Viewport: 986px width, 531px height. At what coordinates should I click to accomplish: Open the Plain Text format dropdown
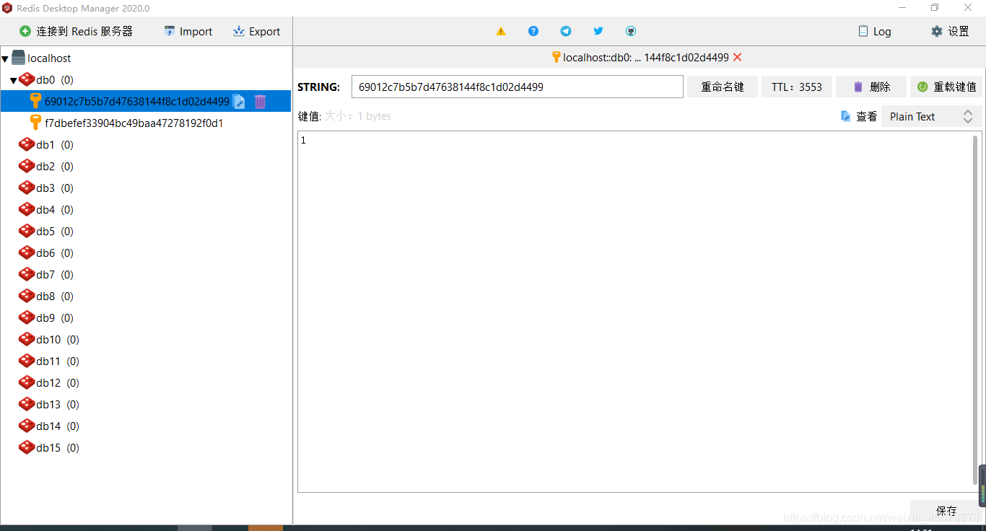coord(931,116)
